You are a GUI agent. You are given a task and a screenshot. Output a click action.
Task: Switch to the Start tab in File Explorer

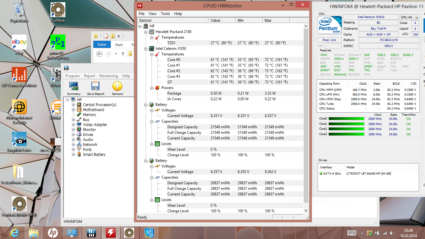pos(119,45)
